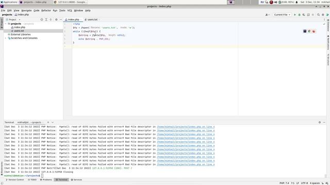The height and width of the screenshot is (185, 330).
Task: Run with coverage icon in toolbar
Action: [x=304, y=15]
